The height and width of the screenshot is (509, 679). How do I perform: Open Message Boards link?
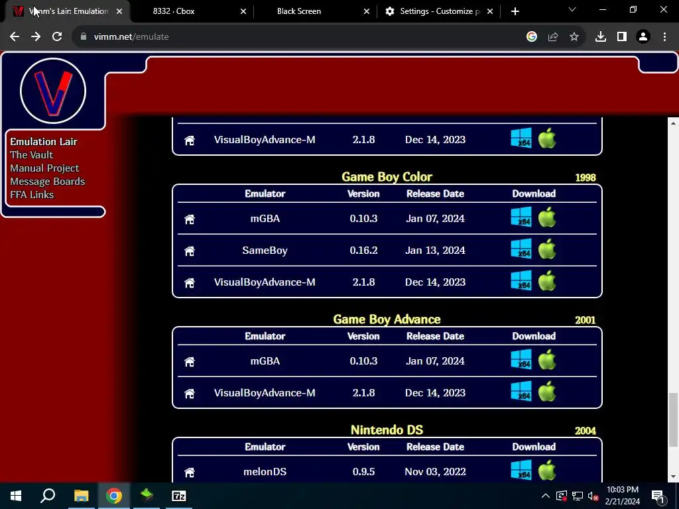(x=48, y=182)
